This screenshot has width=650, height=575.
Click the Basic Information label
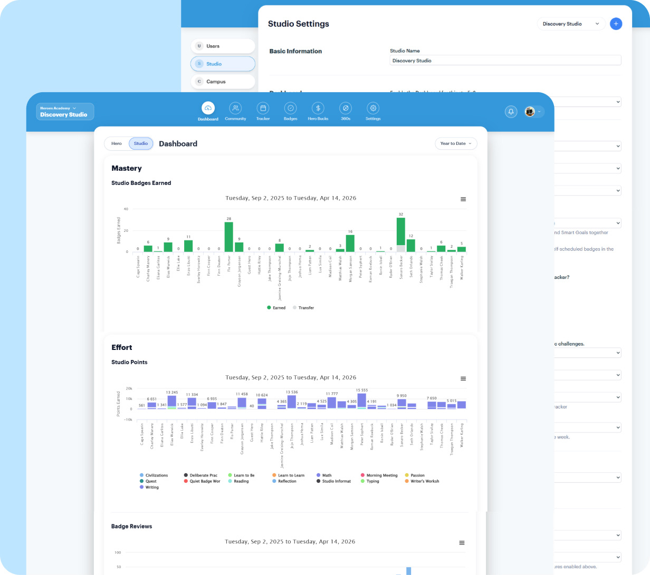pyautogui.click(x=295, y=51)
